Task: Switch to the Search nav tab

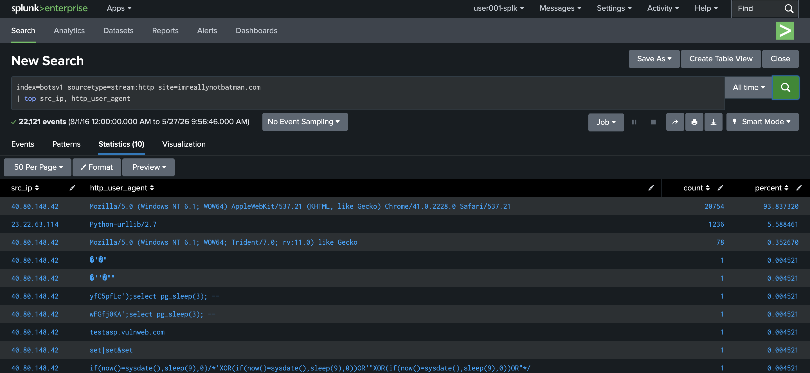Action: click(23, 30)
